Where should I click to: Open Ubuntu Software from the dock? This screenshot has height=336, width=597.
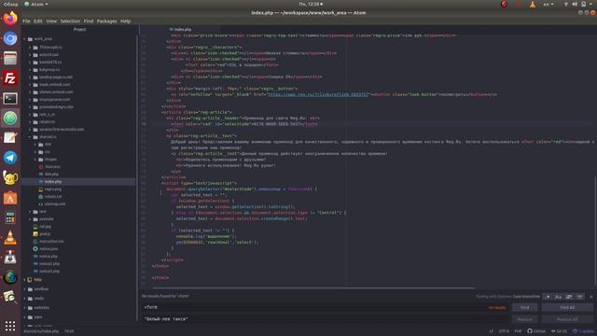point(10,198)
